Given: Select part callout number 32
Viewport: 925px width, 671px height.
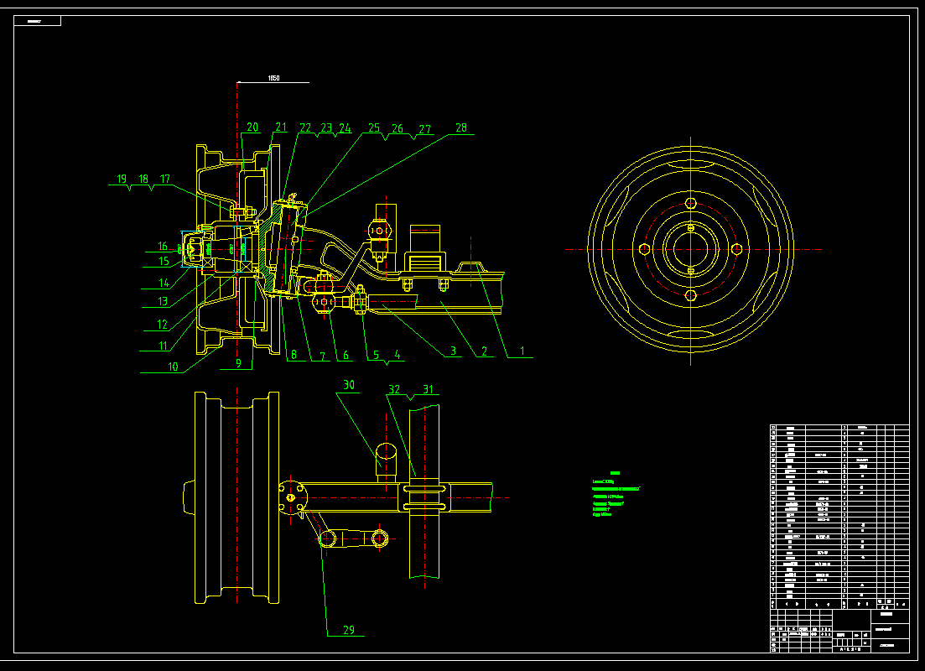Looking at the screenshot, I should pos(394,389).
